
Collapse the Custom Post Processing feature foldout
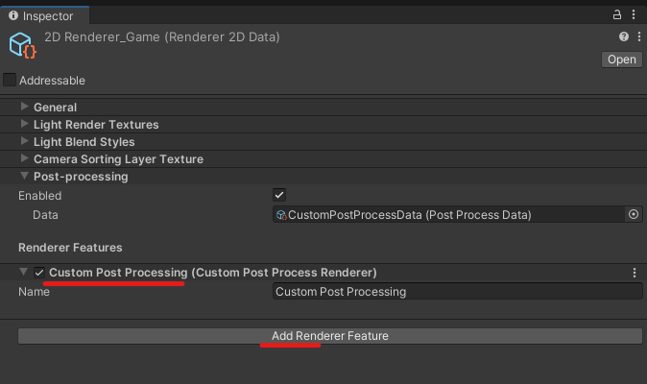(24, 272)
